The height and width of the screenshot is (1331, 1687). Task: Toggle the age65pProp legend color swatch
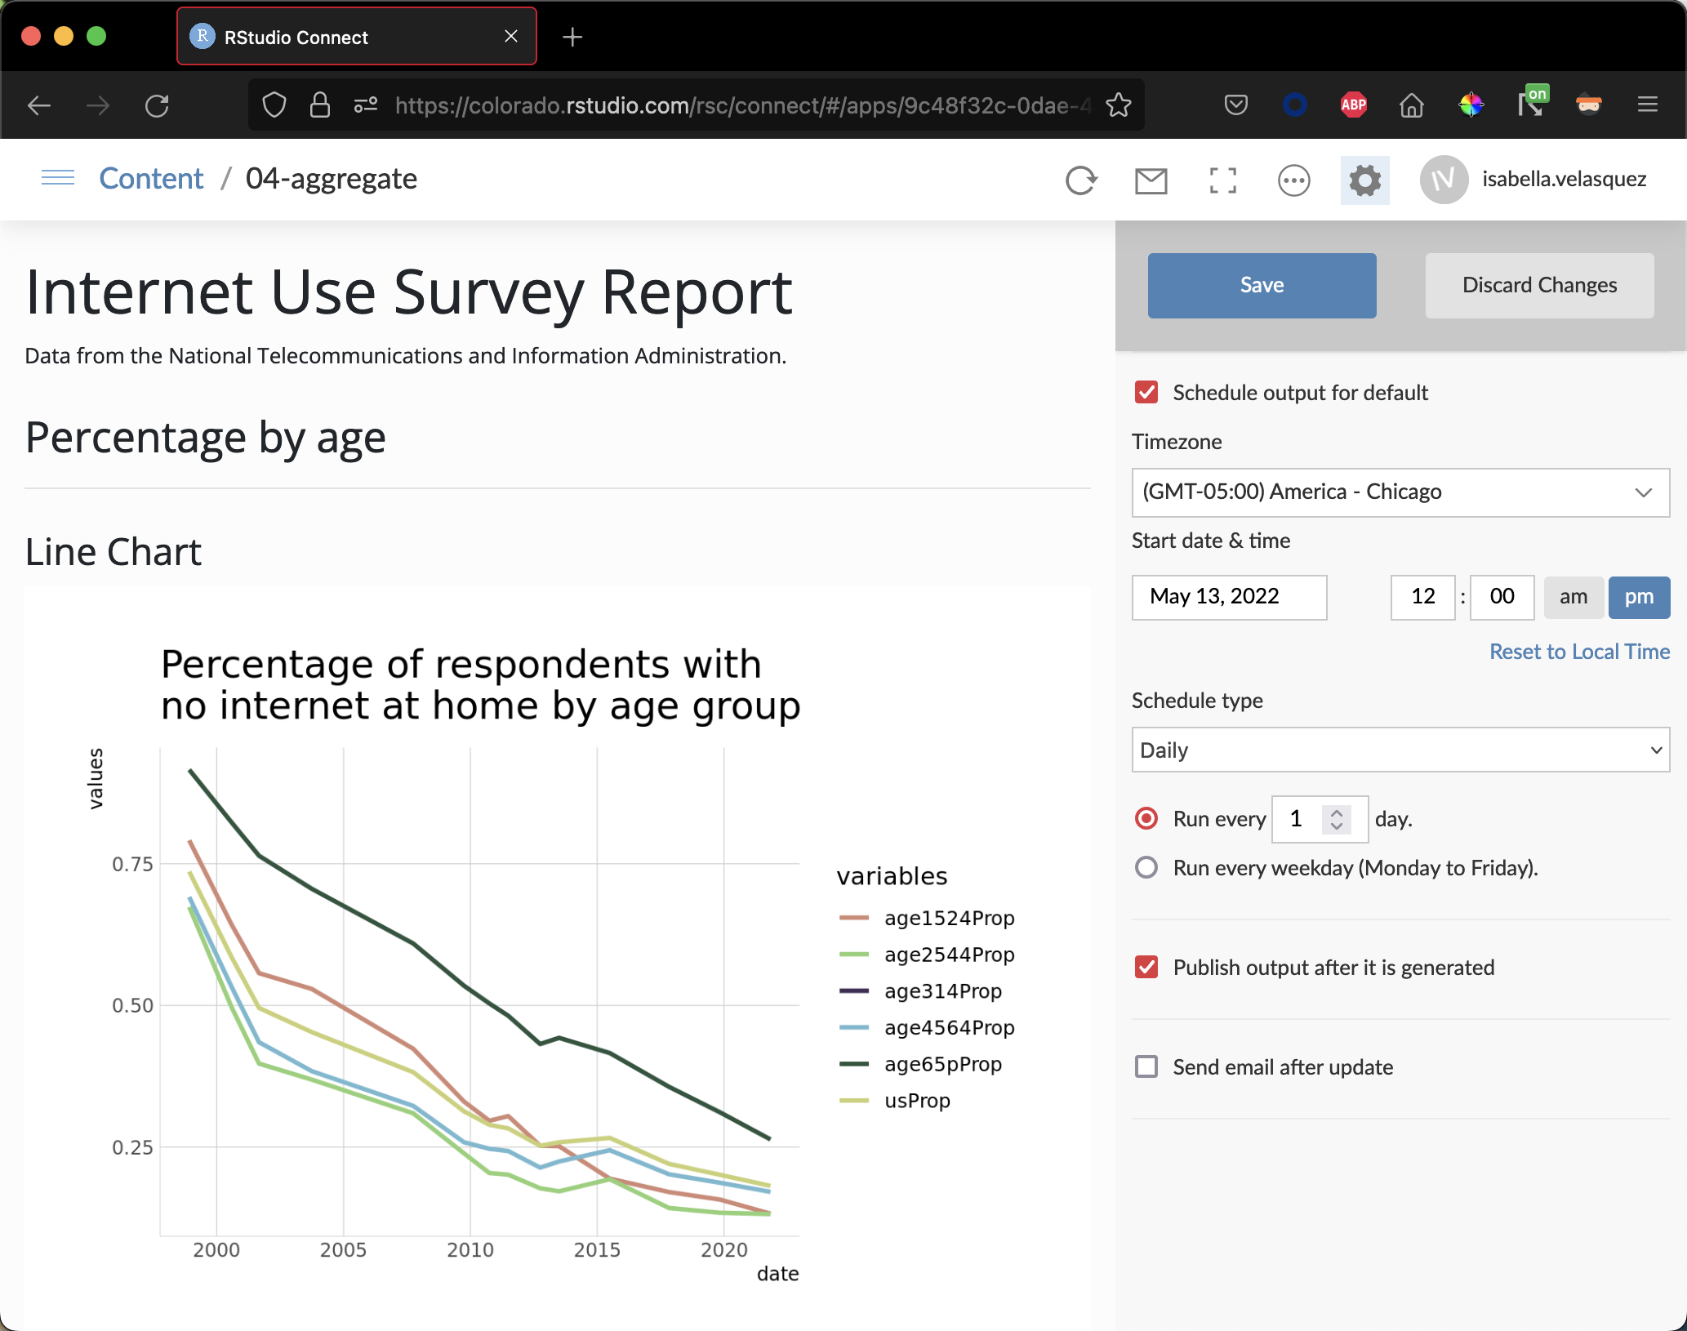coord(854,1064)
